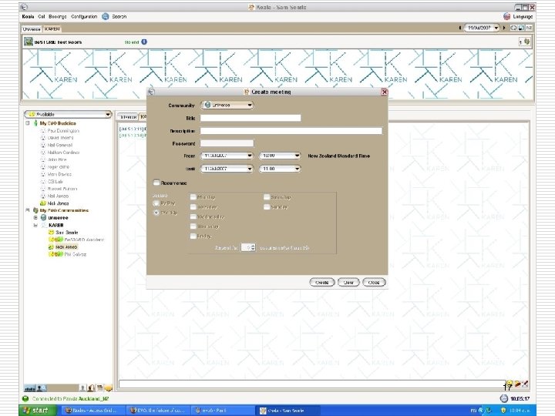The width and height of the screenshot is (555, 416).
Task: Click the Windows start button
Action: click(x=38, y=411)
